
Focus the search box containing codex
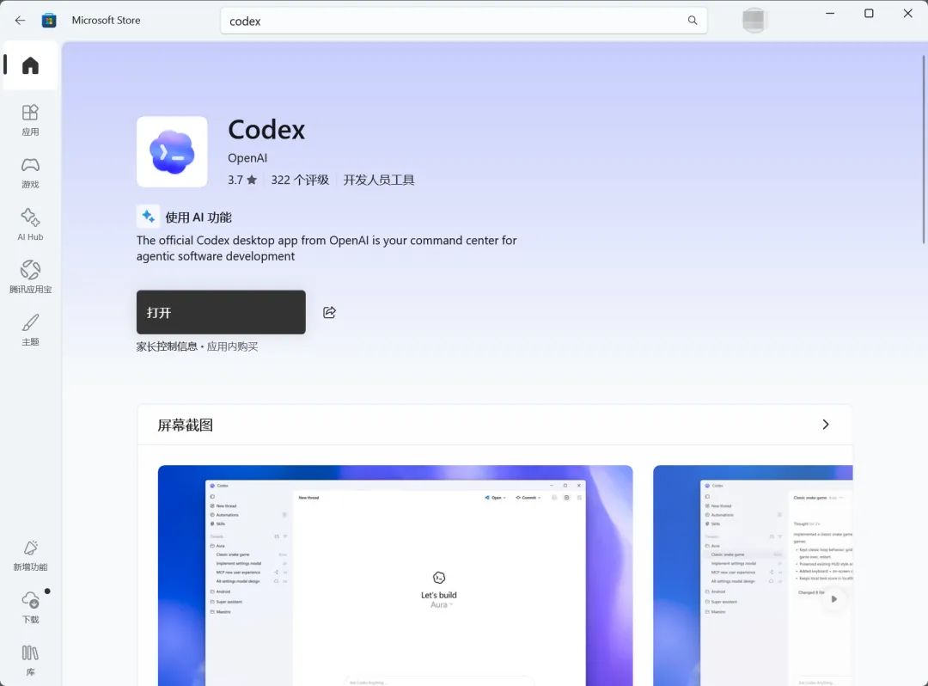463,21
